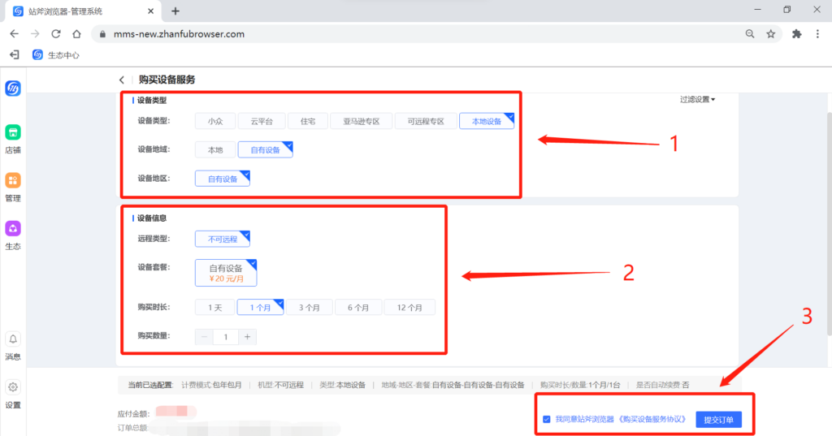The width and height of the screenshot is (832, 436).
Task: Choose 自有设备 in 设备地域 row
Action: pos(266,150)
